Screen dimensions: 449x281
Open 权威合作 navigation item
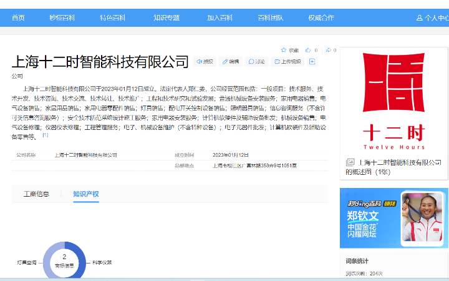(x=321, y=18)
